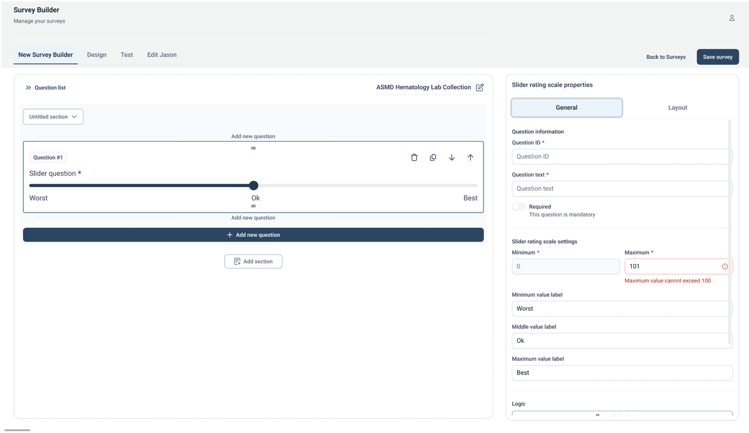Image resolution: width=749 pixels, height=433 pixels.
Task: Open the Design tab
Action: point(96,55)
